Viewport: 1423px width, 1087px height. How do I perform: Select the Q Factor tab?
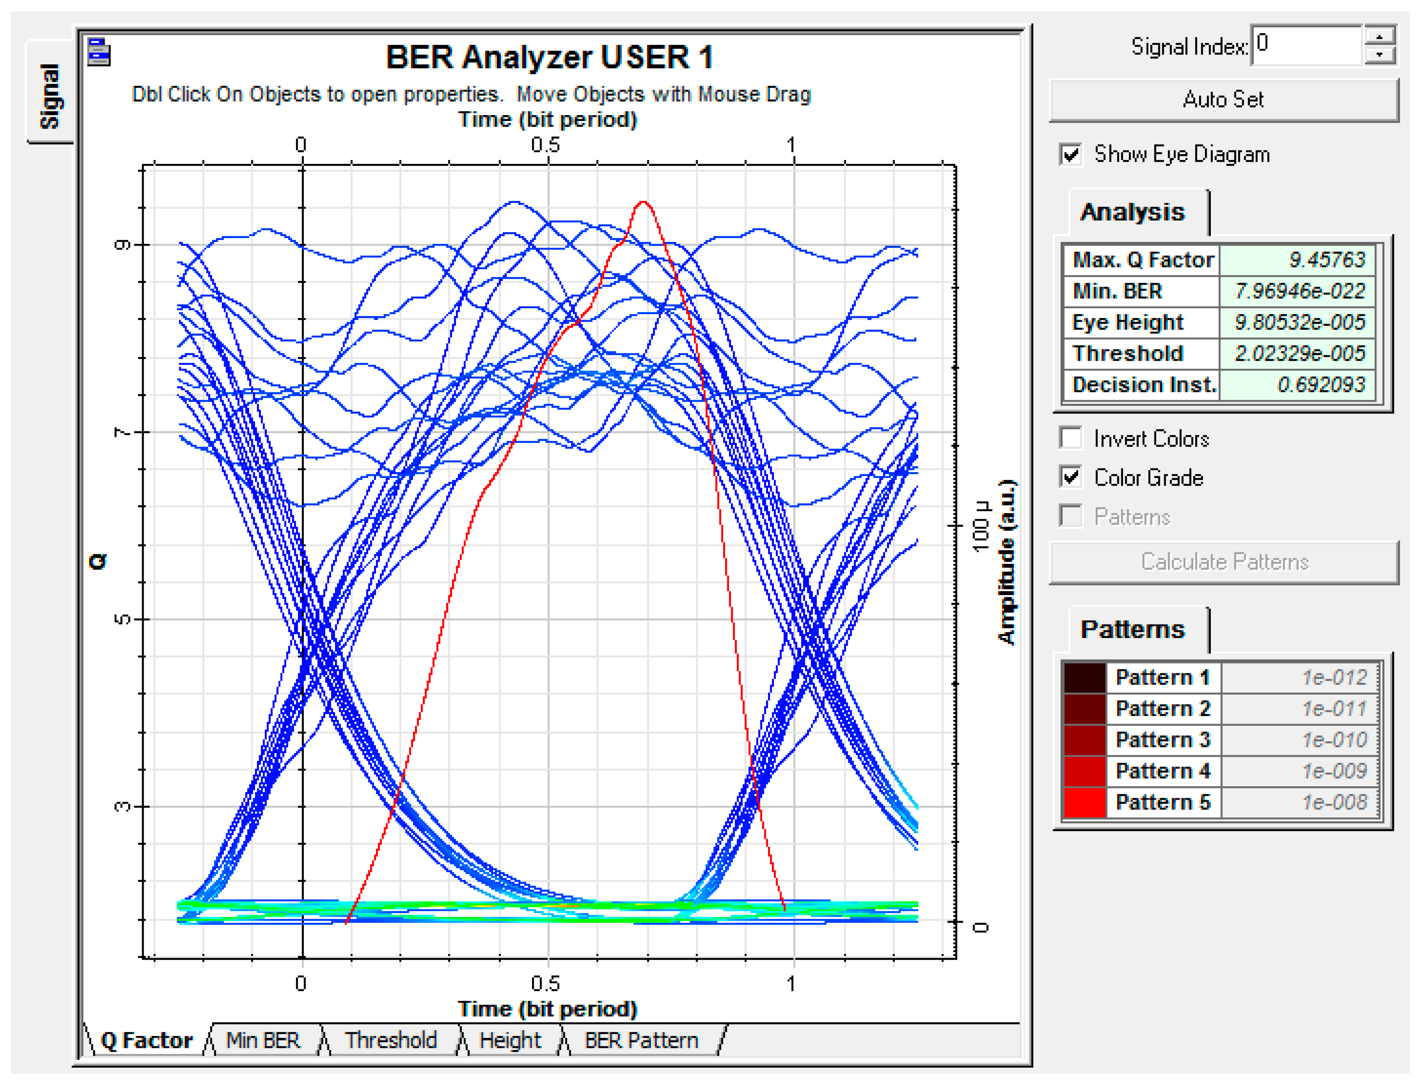point(146,1040)
